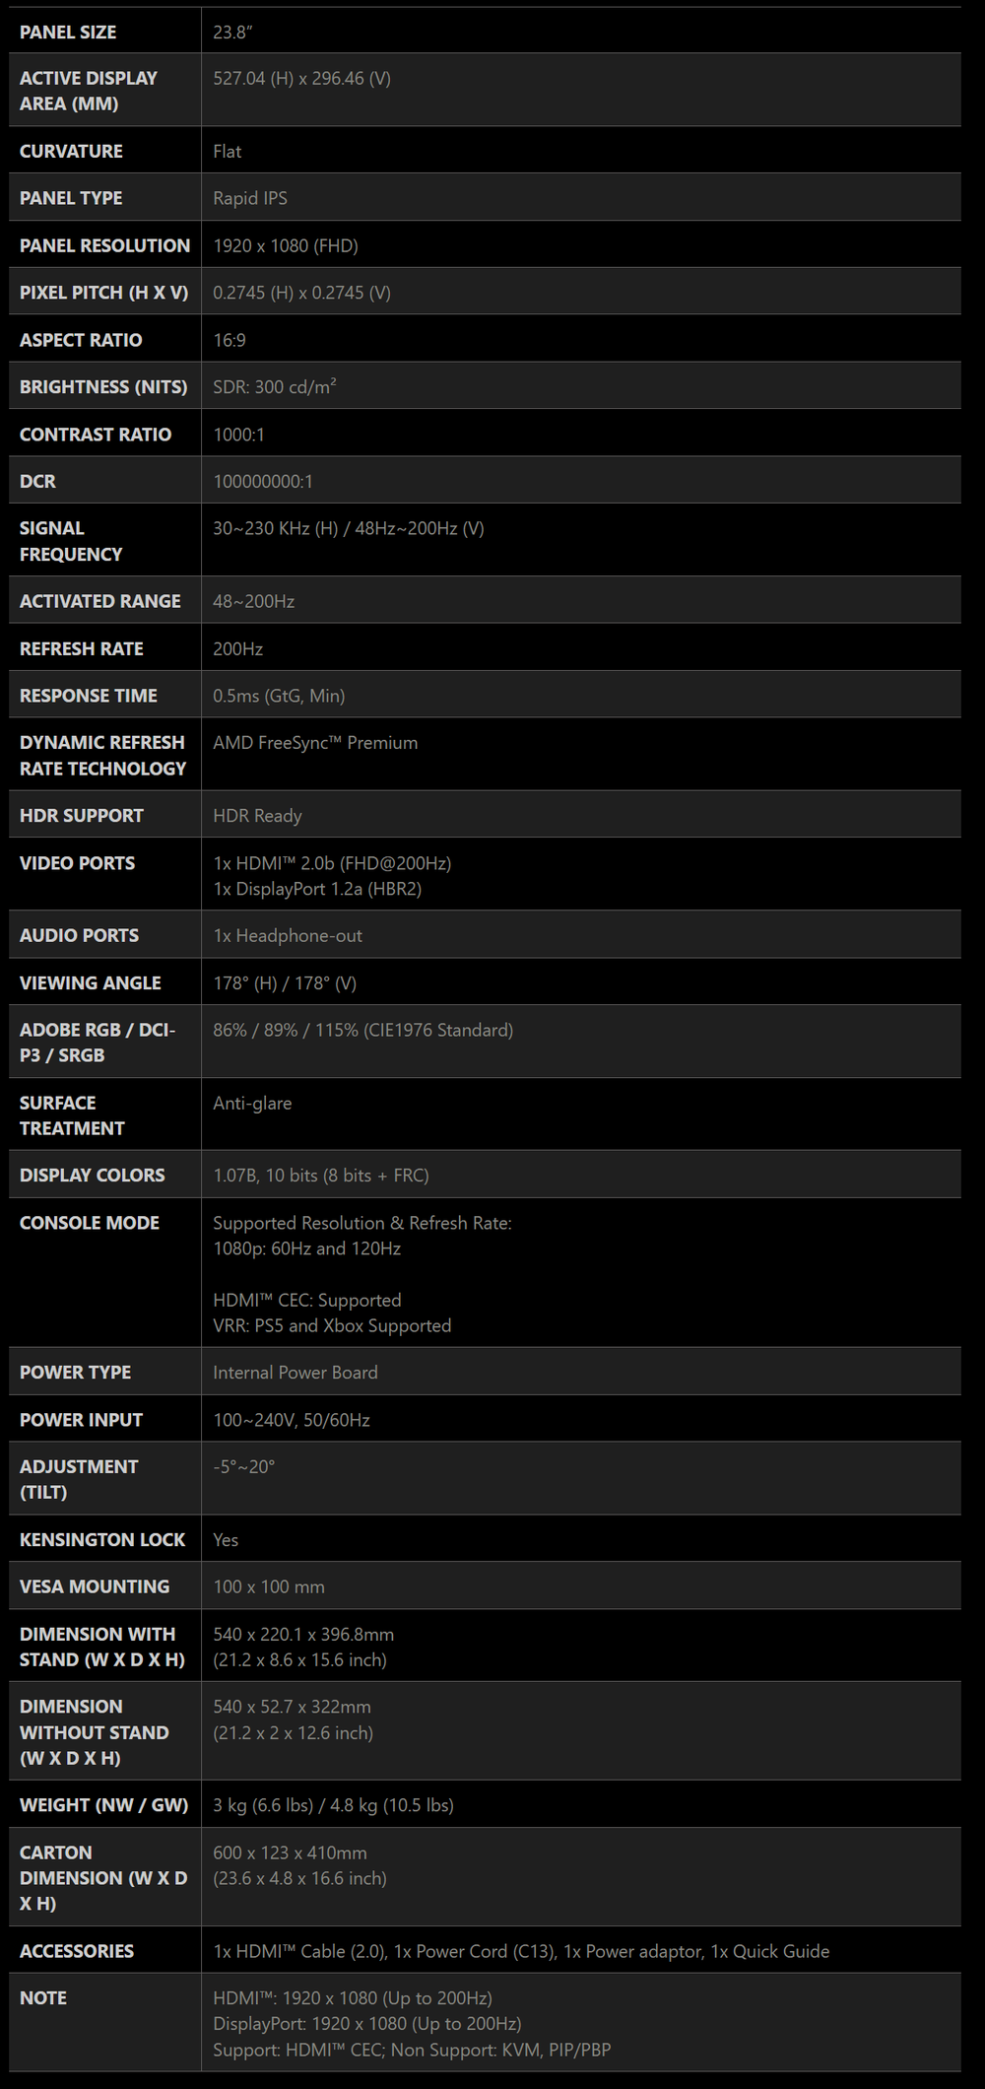Click the 1920 x 1080 (FHD) value
Screen dimensions: 985x2089
[x=285, y=245]
